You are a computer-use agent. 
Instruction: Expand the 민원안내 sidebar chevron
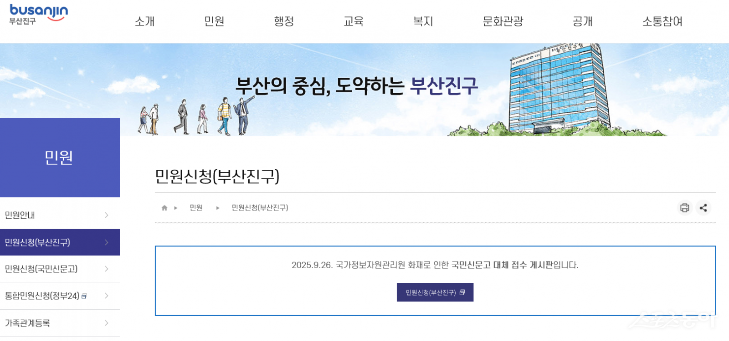click(x=107, y=215)
